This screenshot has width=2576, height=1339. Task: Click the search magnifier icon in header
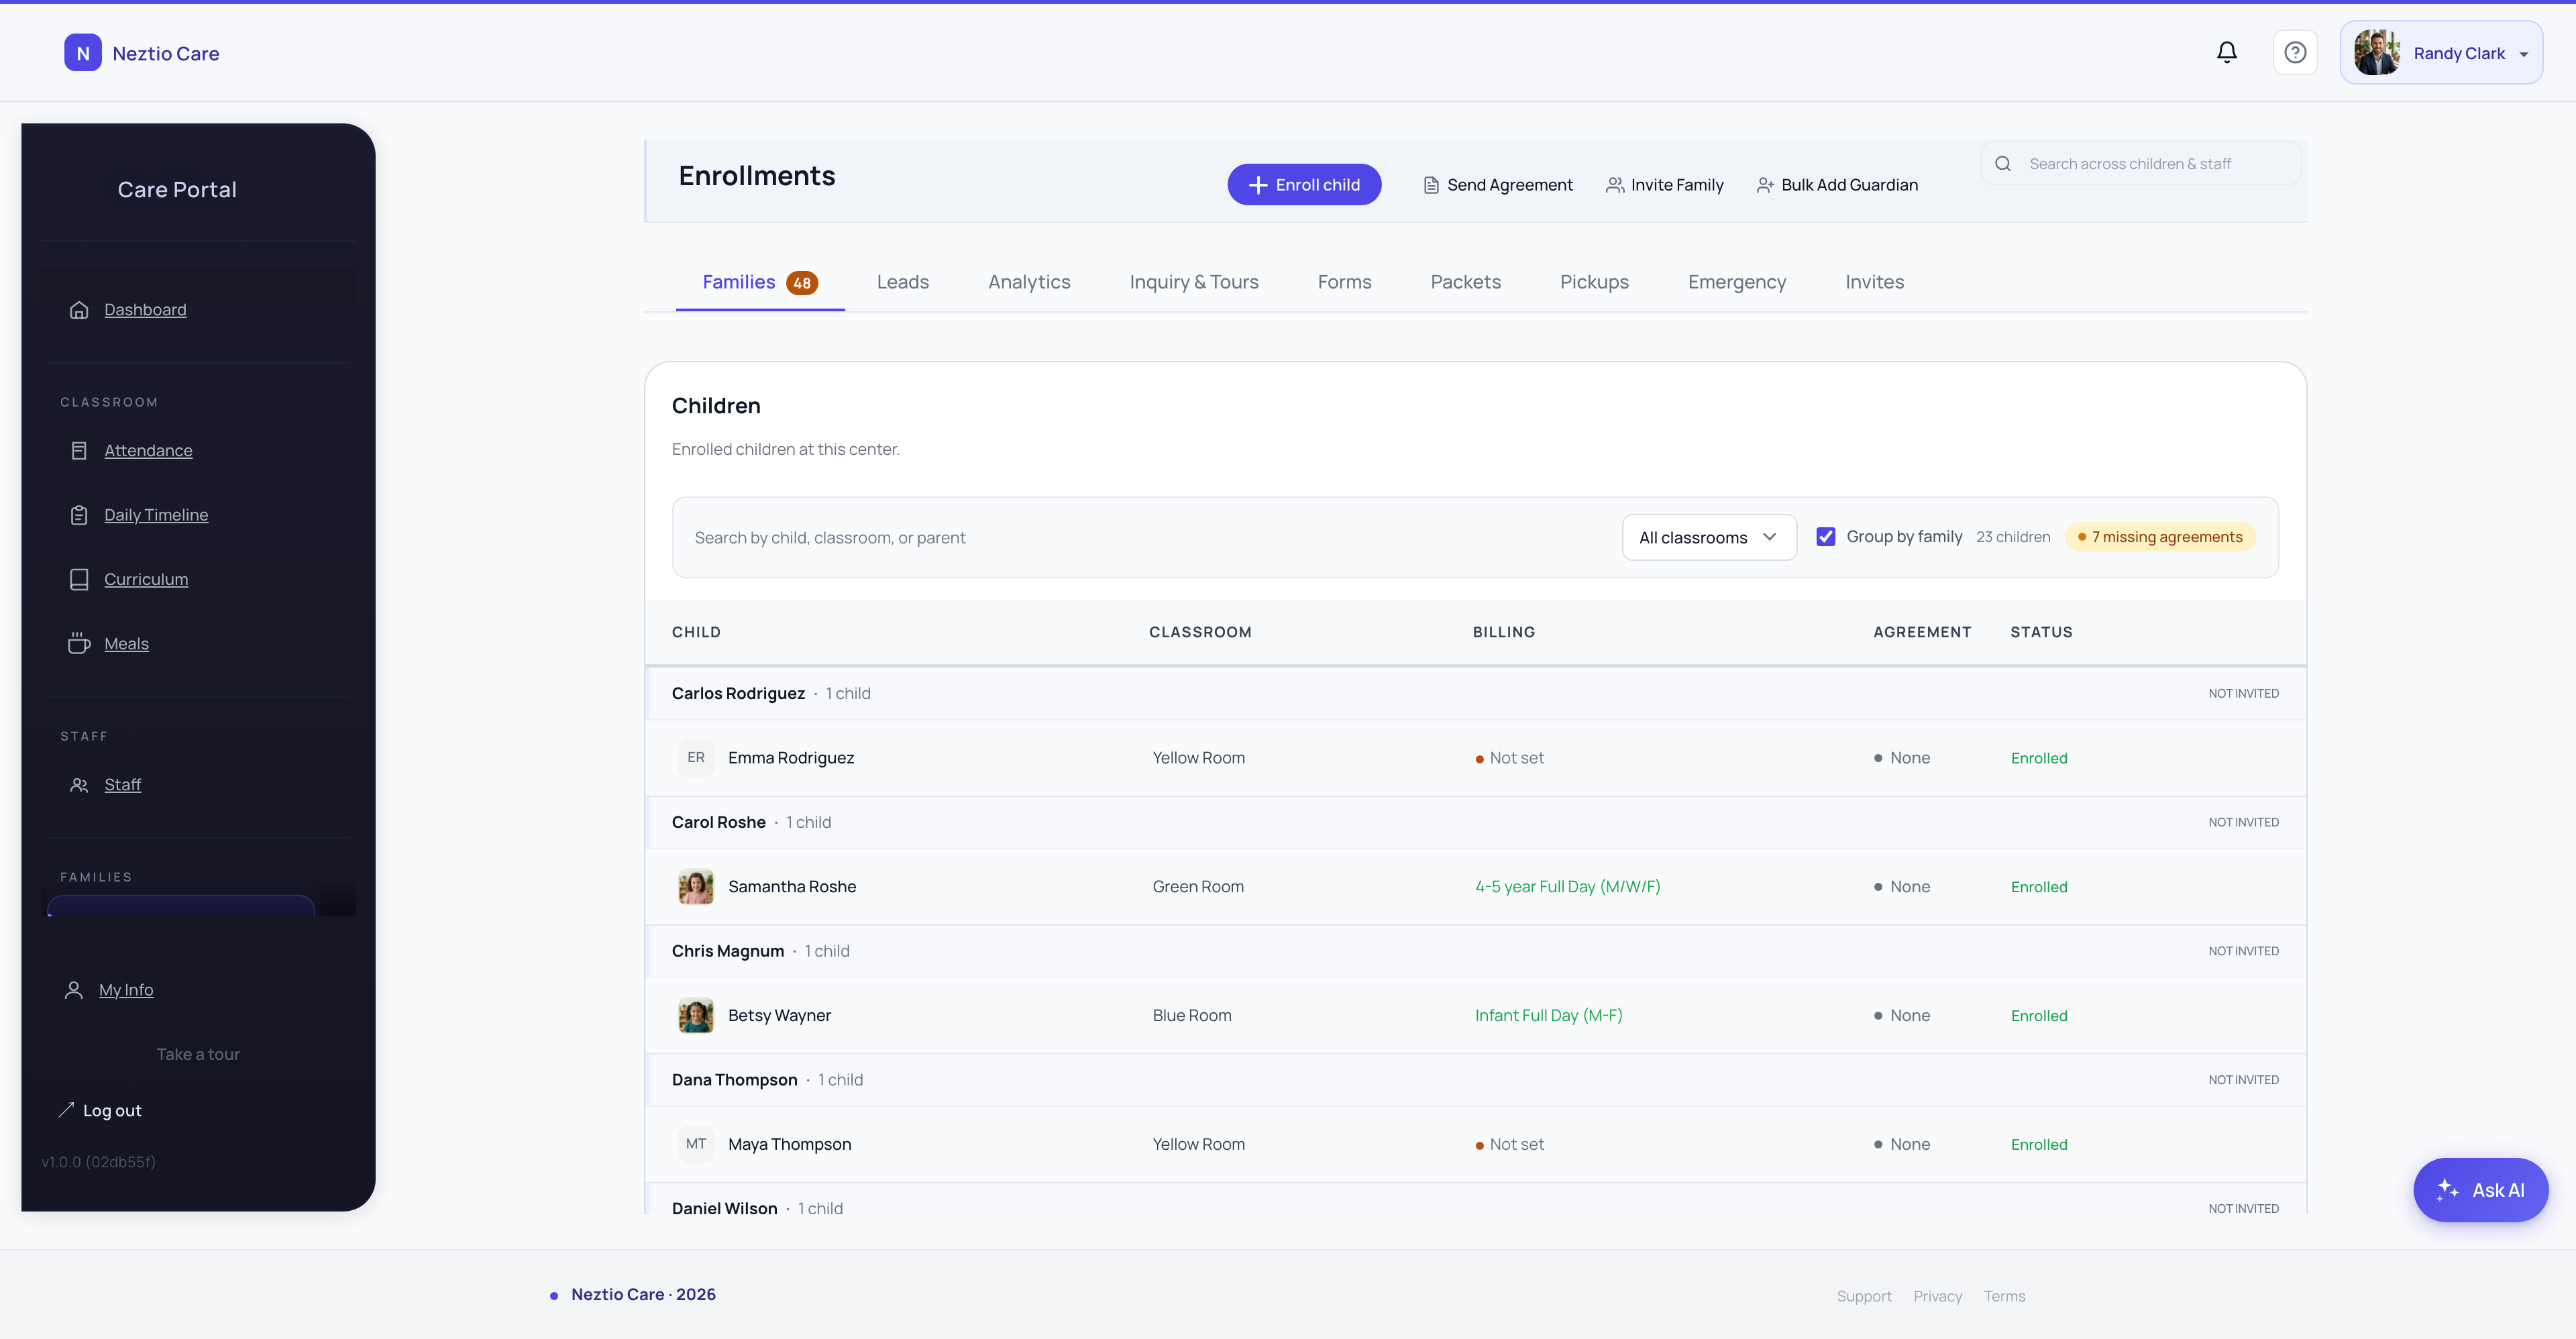click(x=2003, y=164)
